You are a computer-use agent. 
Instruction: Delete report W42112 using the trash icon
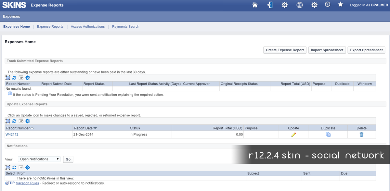(361, 134)
